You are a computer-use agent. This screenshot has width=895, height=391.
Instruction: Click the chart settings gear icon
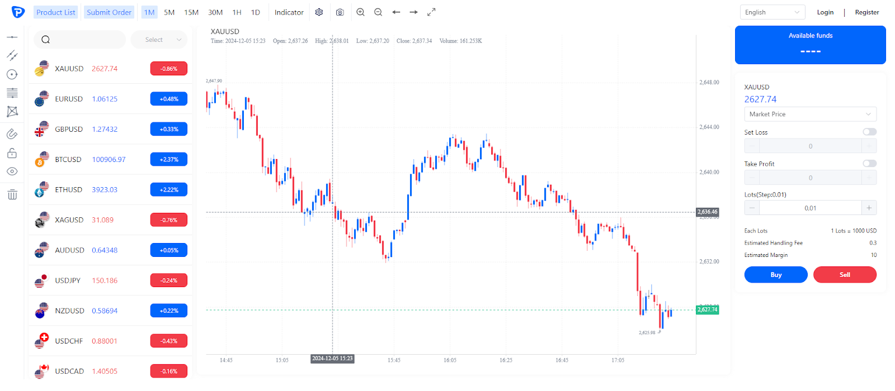(x=319, y=12)
